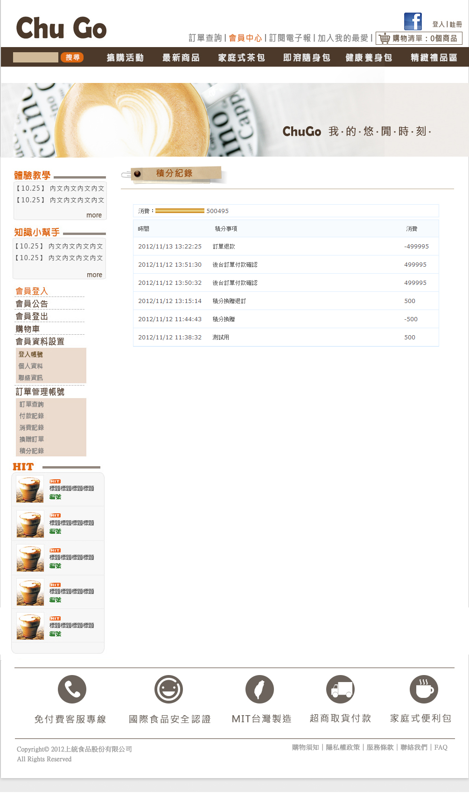Open second 10.25 entry under 知識小幫手

point(59,258)
